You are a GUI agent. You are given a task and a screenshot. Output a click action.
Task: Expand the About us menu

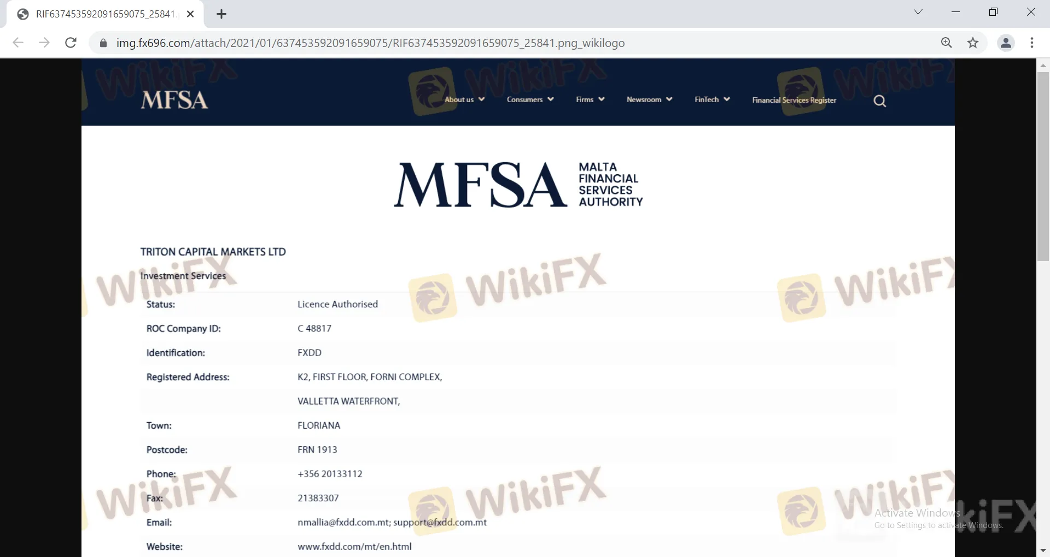pyautogui.click(x=465, y=99)
